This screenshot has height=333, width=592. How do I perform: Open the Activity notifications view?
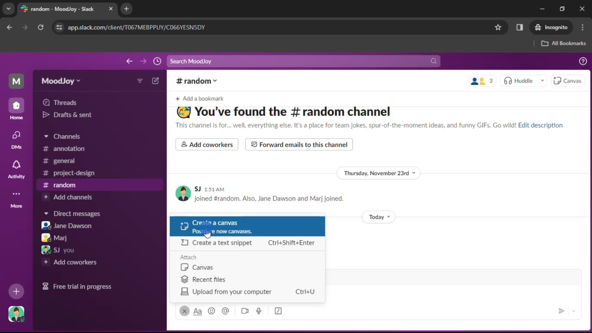click(x=16, y=169)
